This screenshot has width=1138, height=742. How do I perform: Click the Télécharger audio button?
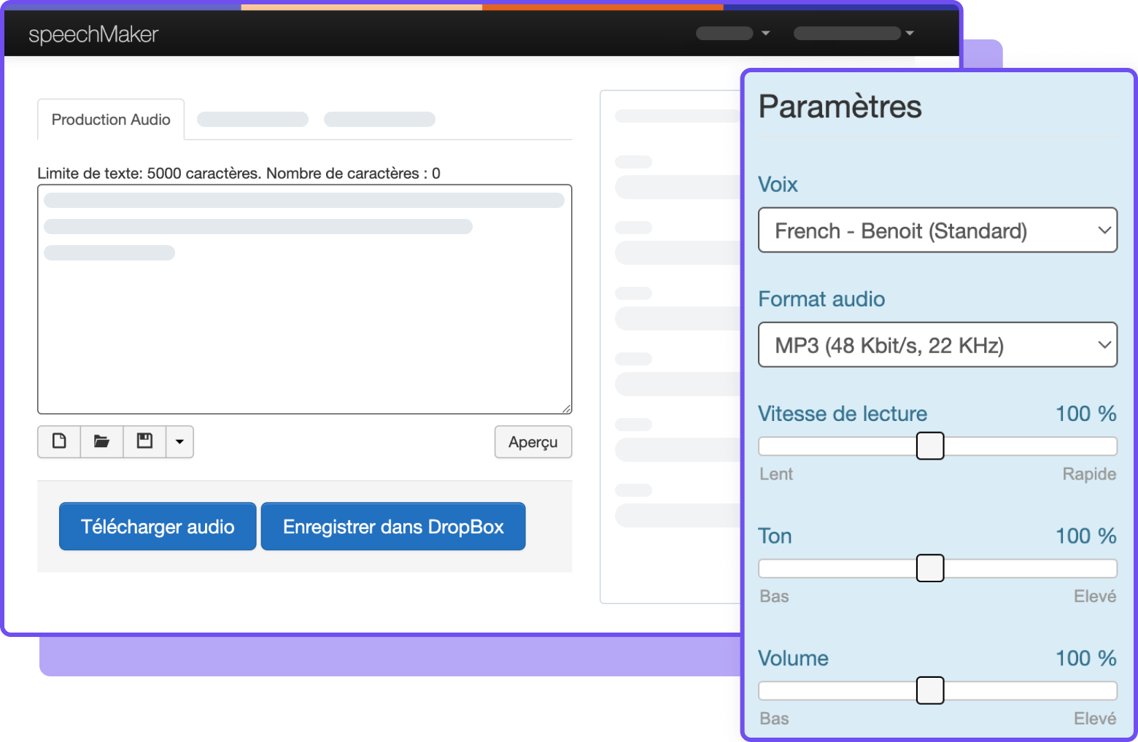(157, 526)
